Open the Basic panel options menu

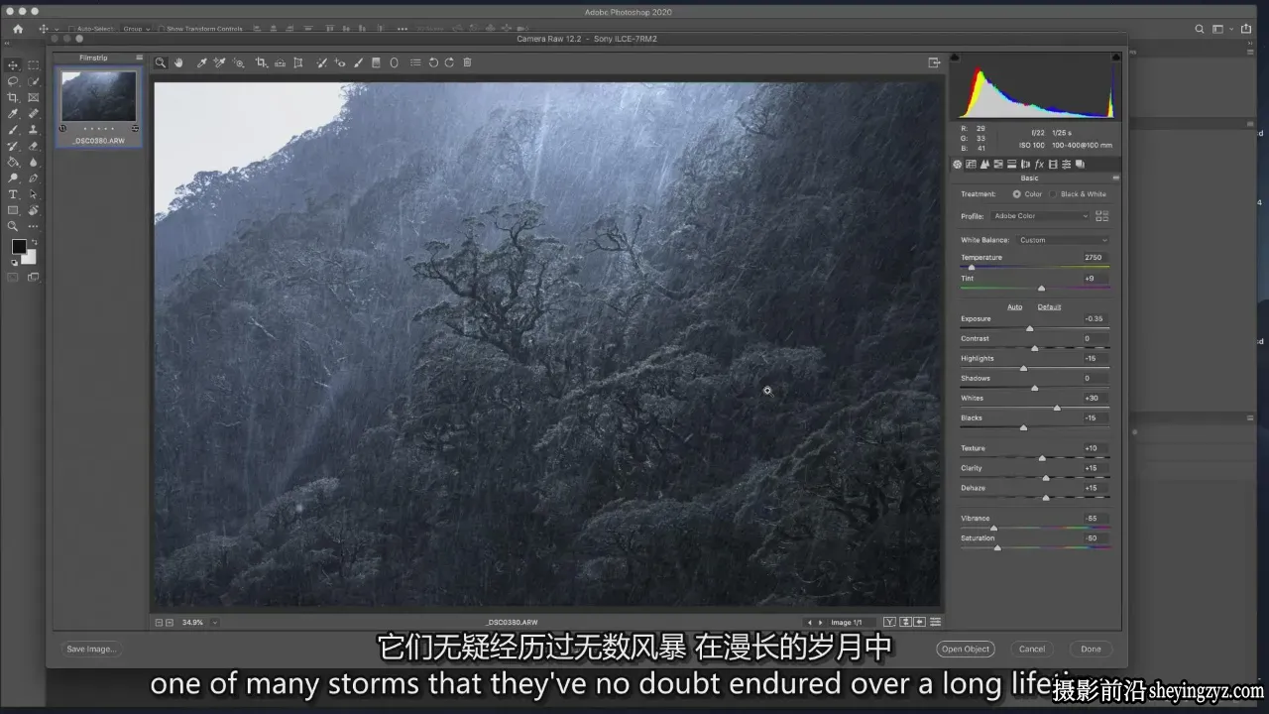1115,178
